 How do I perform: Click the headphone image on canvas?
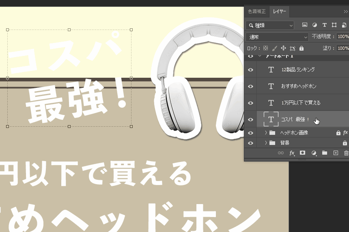(198, 79)
